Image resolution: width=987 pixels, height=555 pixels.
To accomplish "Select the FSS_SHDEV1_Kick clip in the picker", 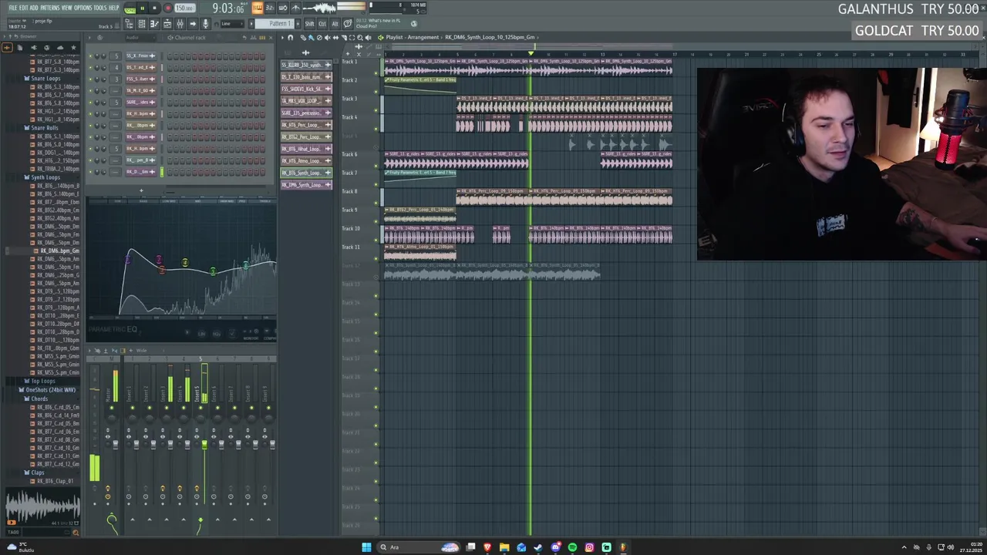I will pos(306,89).
